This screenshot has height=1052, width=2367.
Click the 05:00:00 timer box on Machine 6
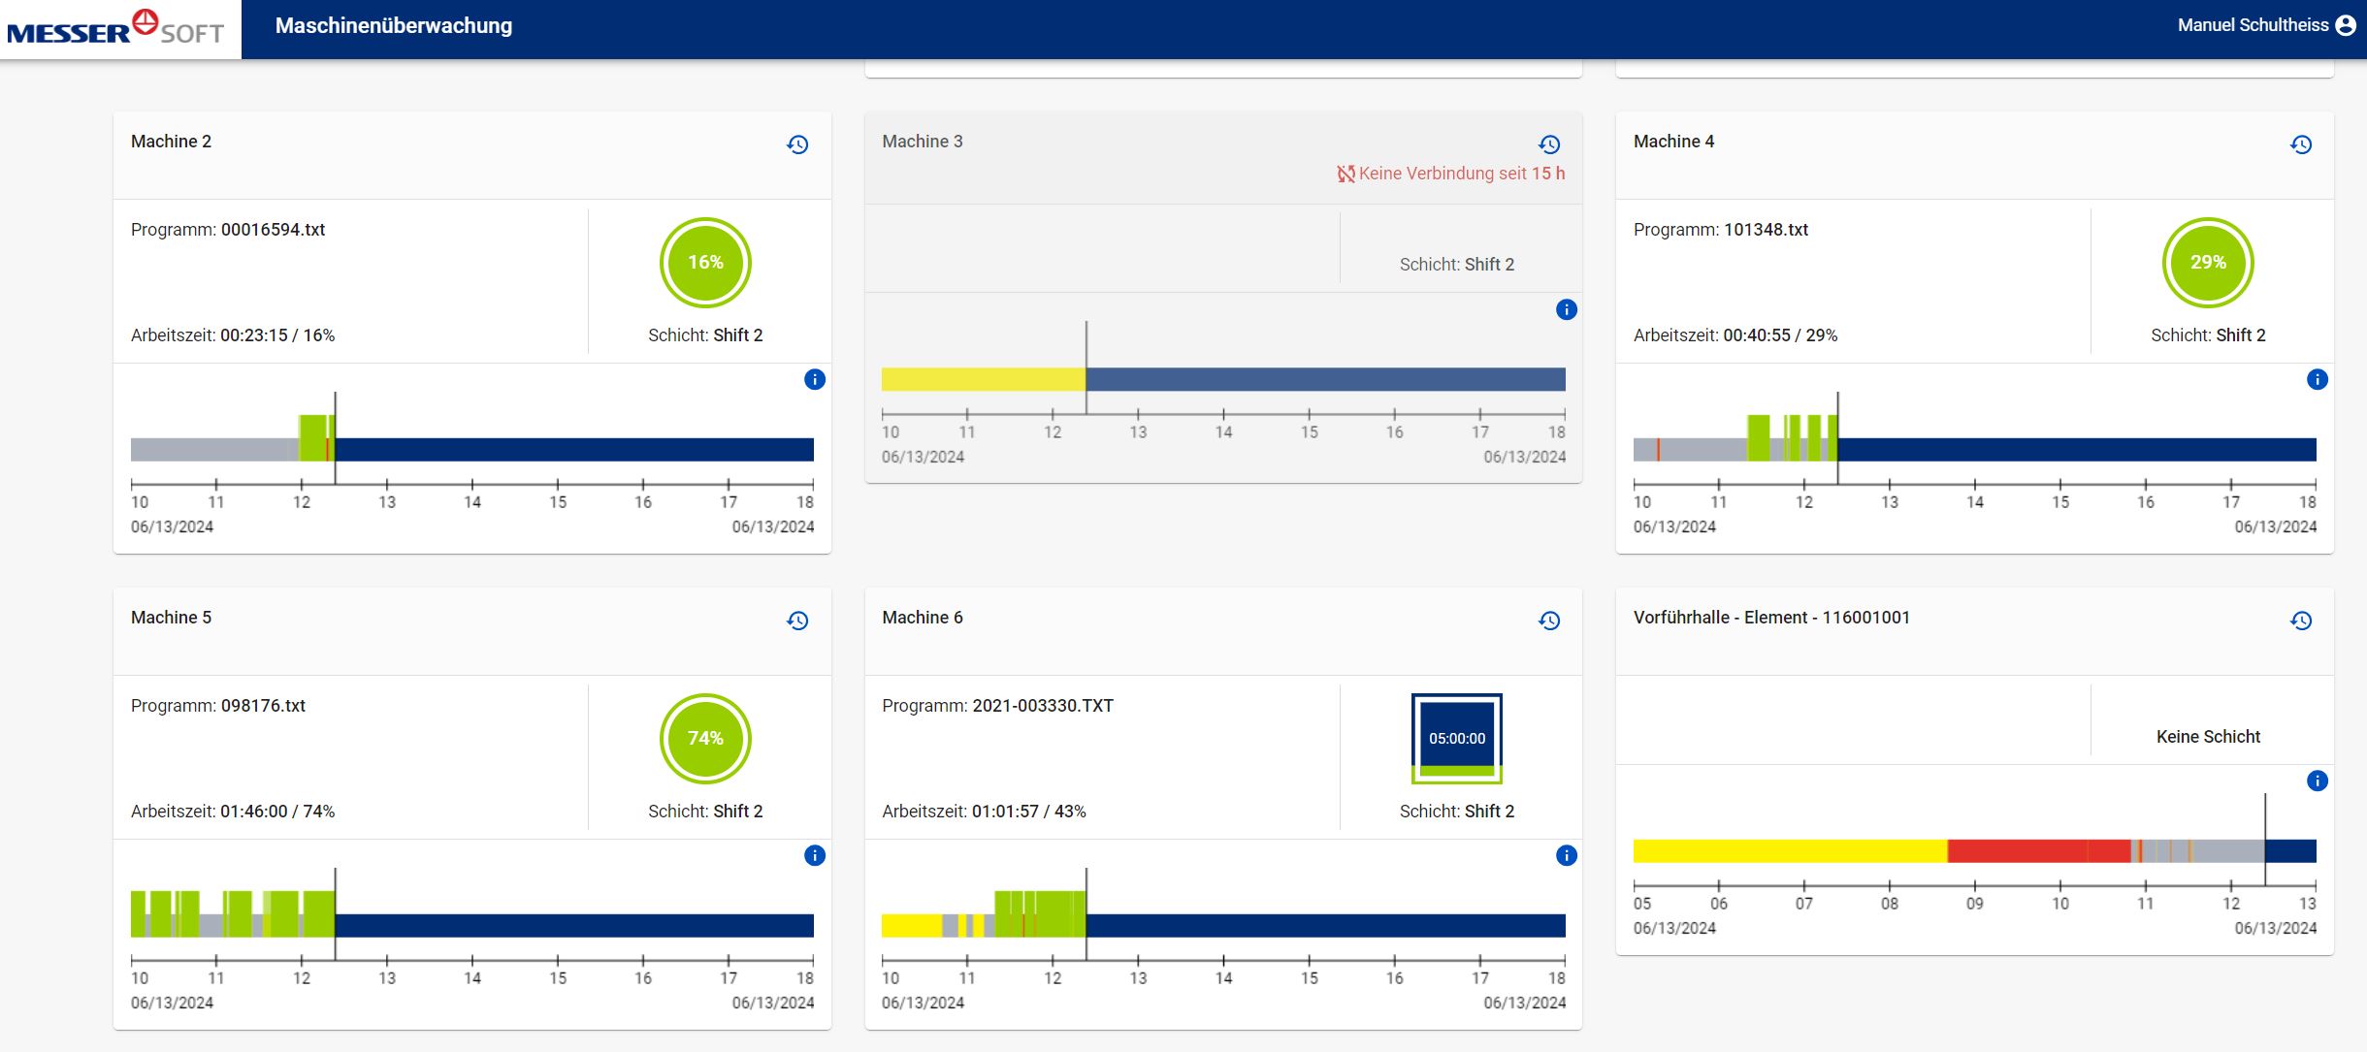pos(1466,738)
